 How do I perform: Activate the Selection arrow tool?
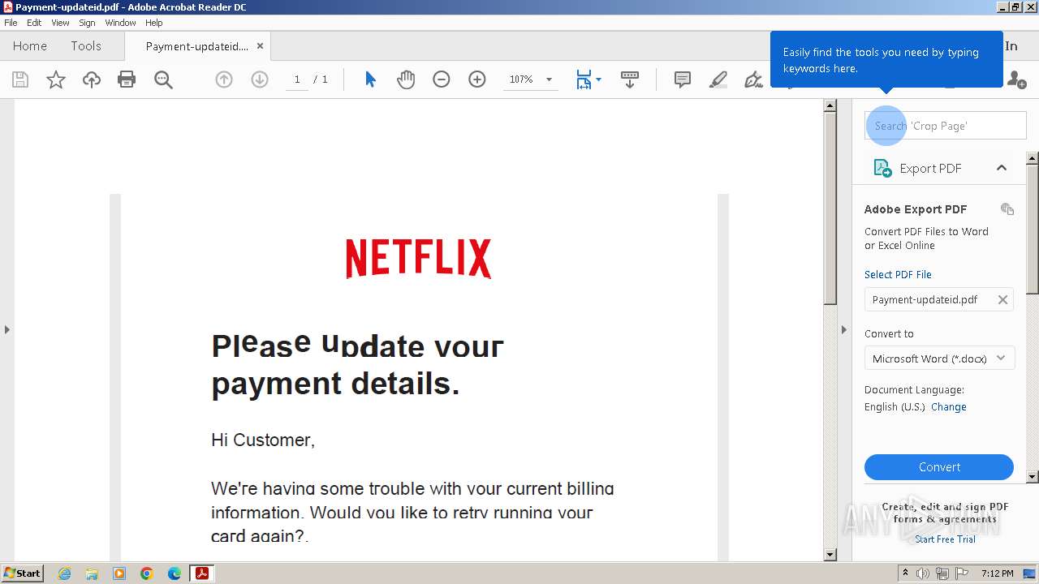click(370, 79)
